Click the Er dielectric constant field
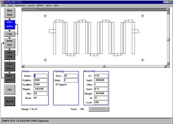The width and height of the screenshot is (173, 124). pyautogui.click(x=101, y=76)
